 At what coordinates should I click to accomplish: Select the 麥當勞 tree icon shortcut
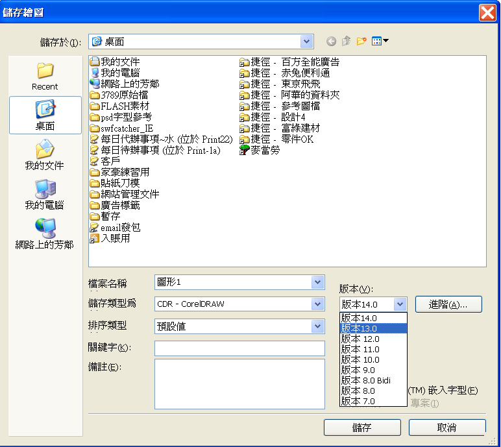[x=260, y=150]
